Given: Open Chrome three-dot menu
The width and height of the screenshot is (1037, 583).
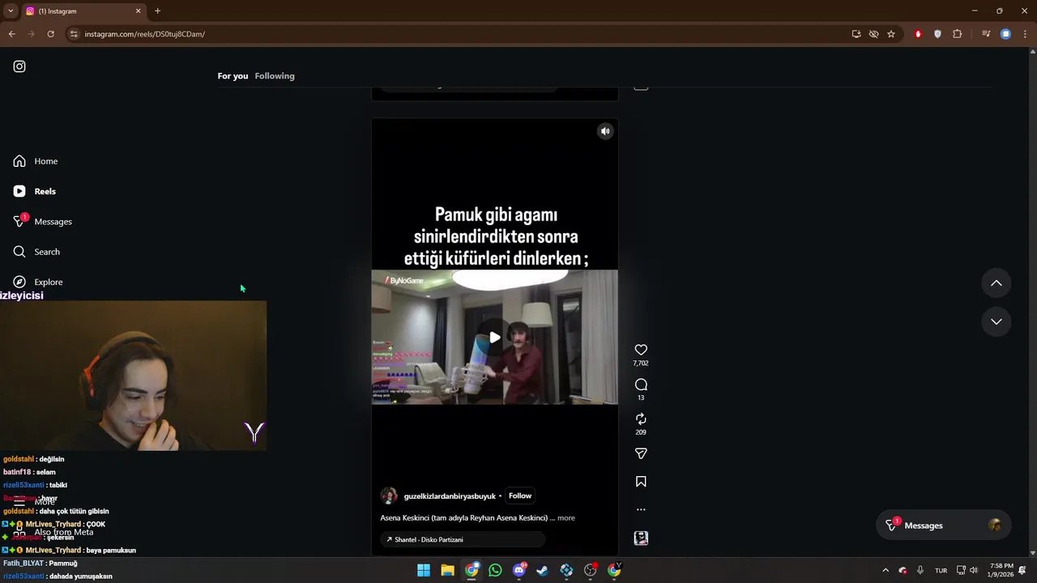Looking at the screenshot, I should coord(1025,34).
